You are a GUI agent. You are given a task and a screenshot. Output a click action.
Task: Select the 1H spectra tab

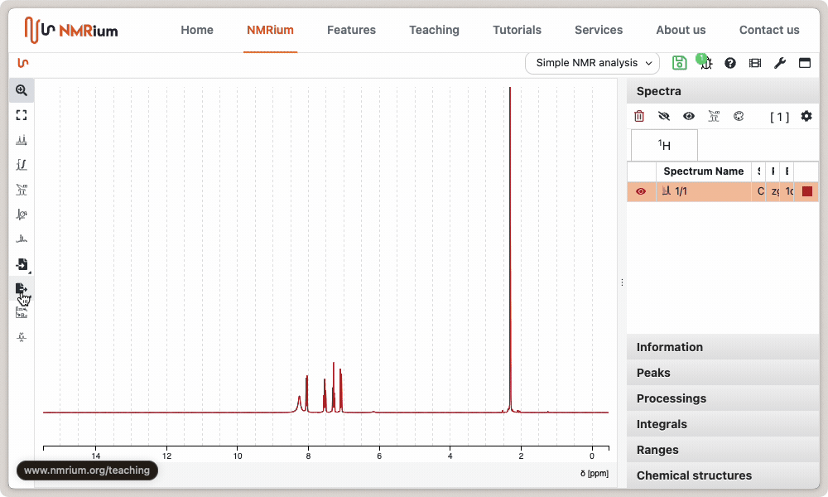664,145
